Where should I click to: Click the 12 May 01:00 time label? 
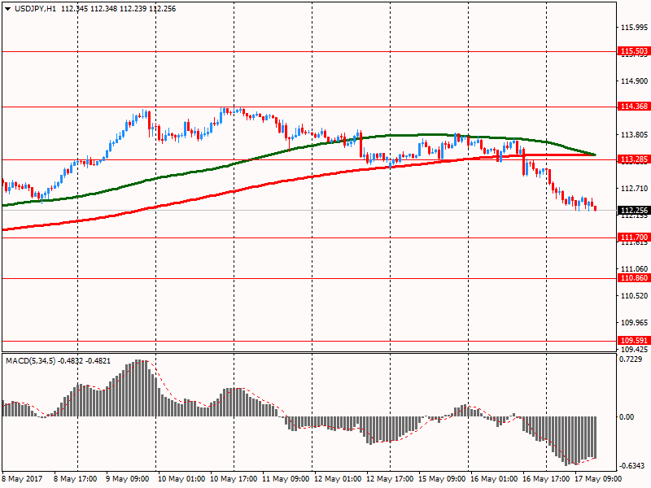[338, 479]
